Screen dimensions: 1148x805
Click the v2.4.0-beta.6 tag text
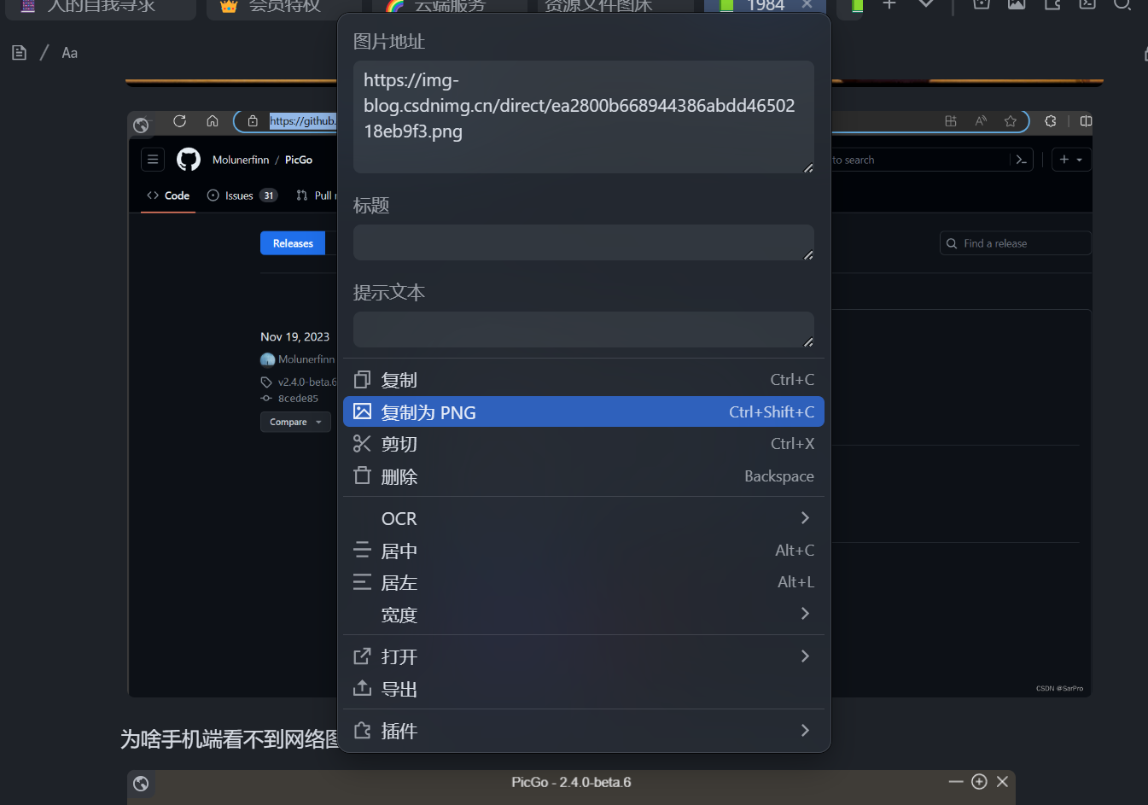coord(307,382)
